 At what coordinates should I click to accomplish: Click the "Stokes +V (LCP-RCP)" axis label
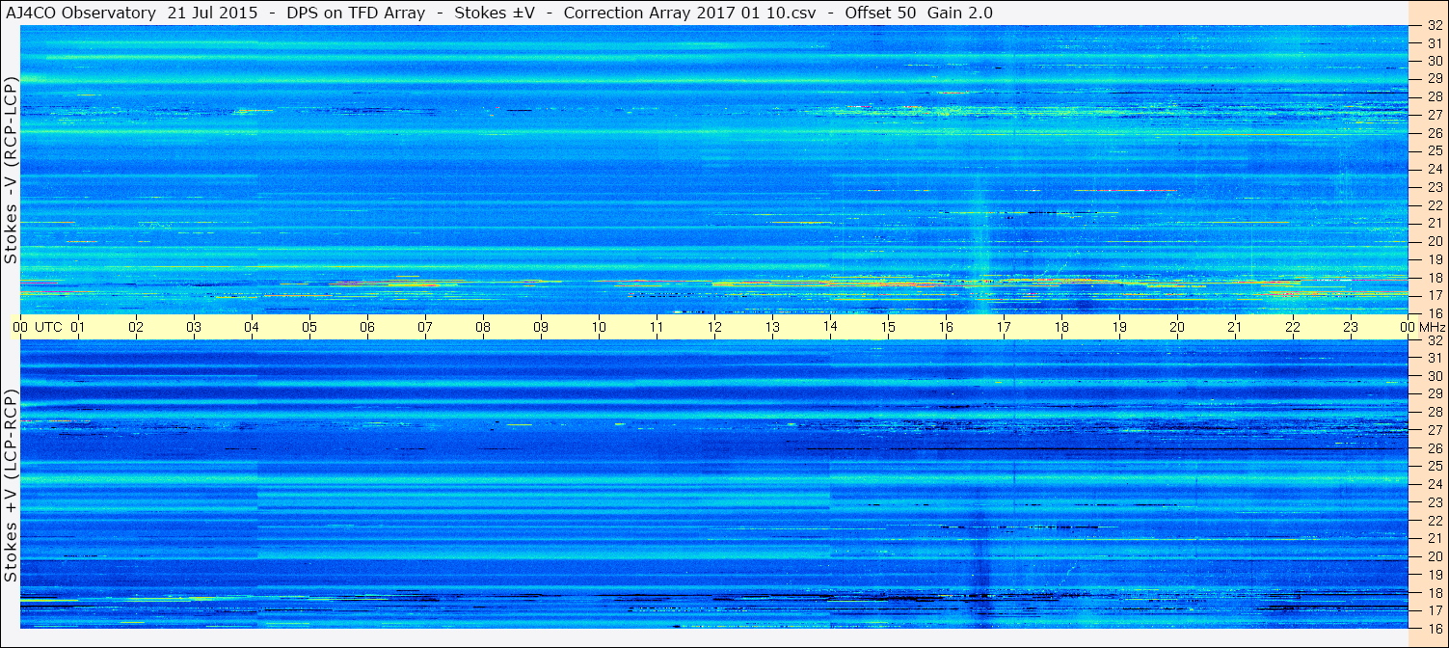tap(11, 486)
